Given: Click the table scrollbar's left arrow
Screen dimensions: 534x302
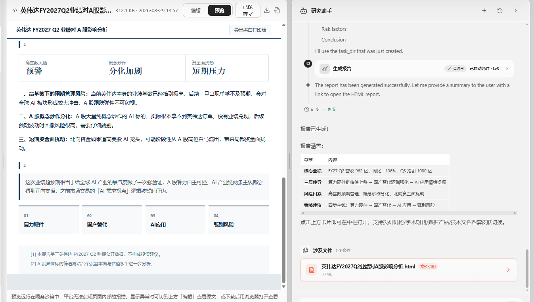Looking at the screenshot, I should (302, 213).
